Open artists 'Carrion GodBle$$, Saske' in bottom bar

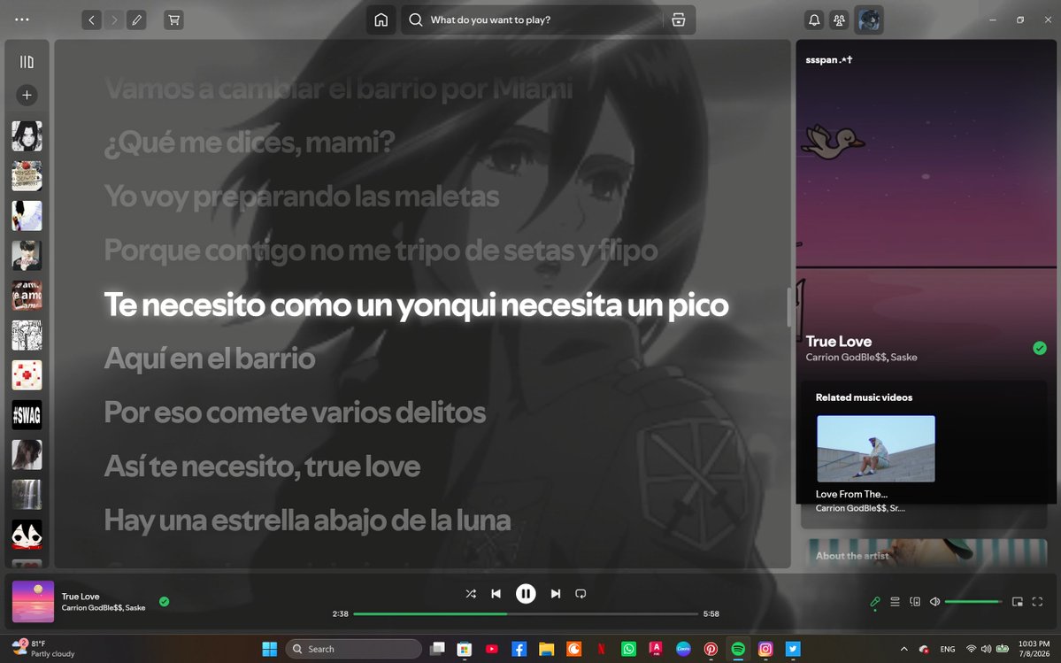(x=104, y=607)
